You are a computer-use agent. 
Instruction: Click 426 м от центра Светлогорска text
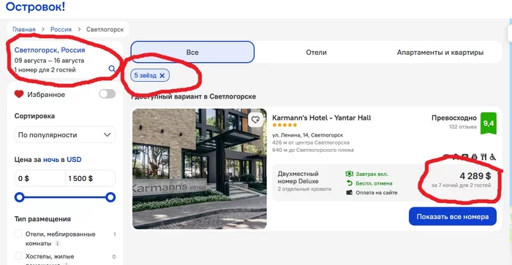(311, 142)
